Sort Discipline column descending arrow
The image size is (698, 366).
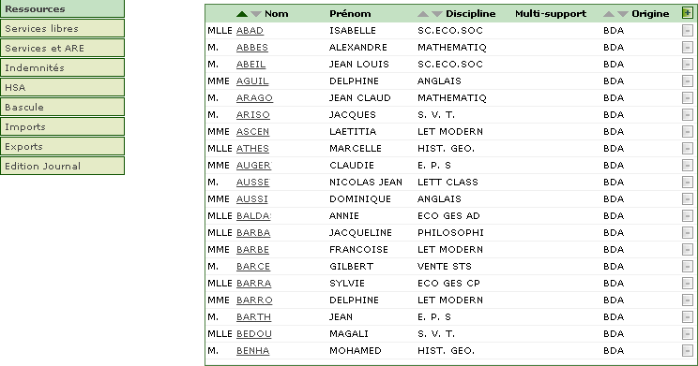pos(437,14)
